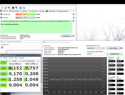Viewport: 125px width, 95px height.
Task: Click the 904,72 ms maximum value
Action: 112,69
